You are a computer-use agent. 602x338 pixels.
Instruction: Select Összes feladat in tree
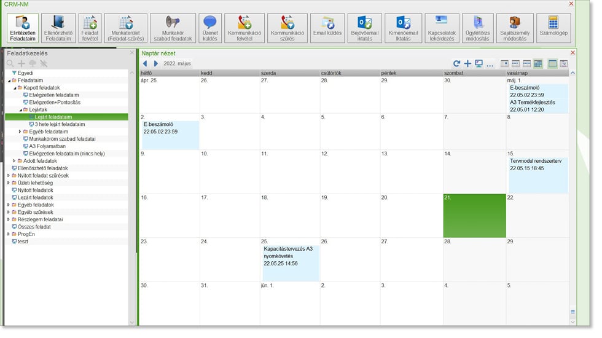(x=34, y=227)
